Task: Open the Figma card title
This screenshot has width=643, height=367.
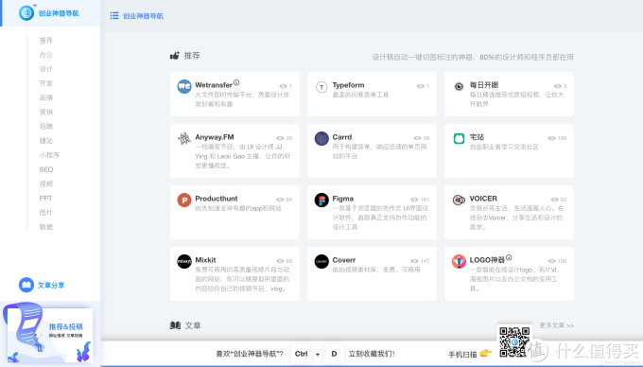Action: 343,199
